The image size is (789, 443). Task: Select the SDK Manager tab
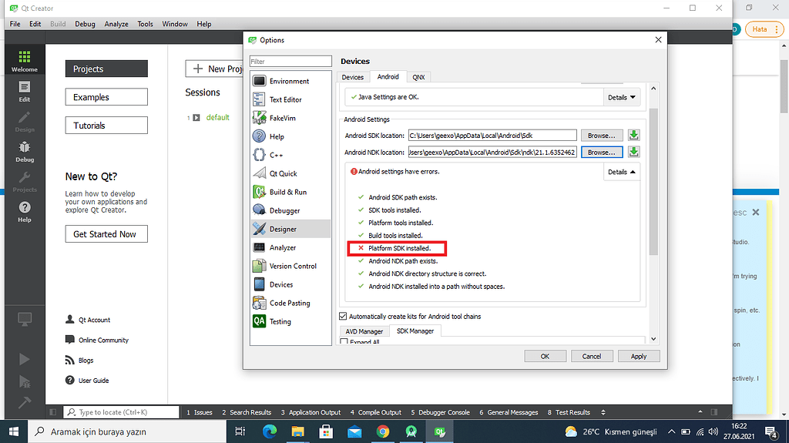(x=415, y=331)
